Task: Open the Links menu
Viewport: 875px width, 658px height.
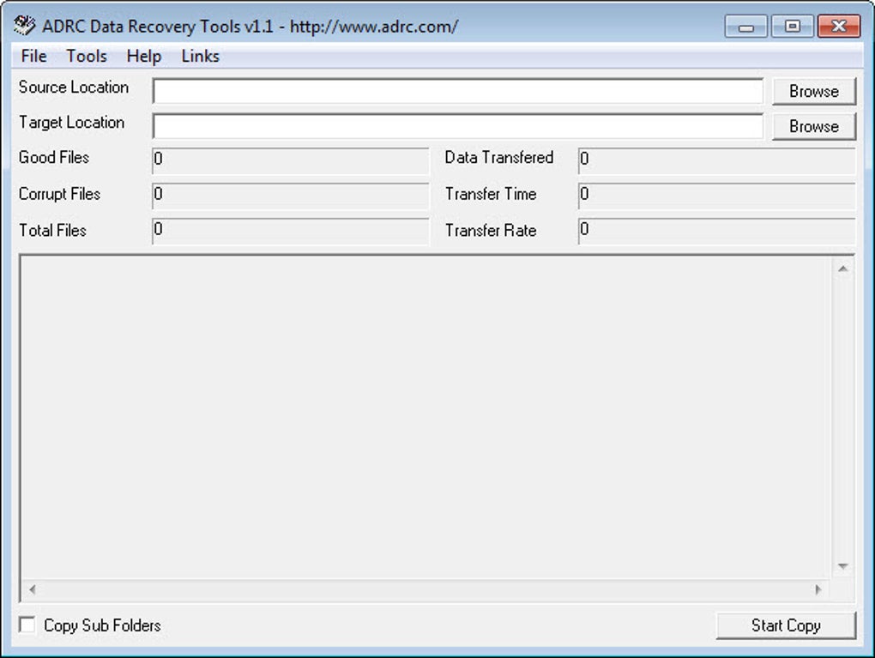Action: coord(201,56)
